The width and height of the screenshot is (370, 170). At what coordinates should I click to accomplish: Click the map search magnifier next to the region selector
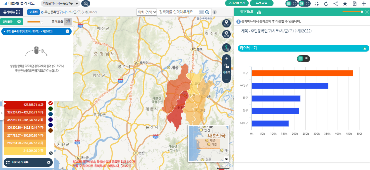pos(86,4)
